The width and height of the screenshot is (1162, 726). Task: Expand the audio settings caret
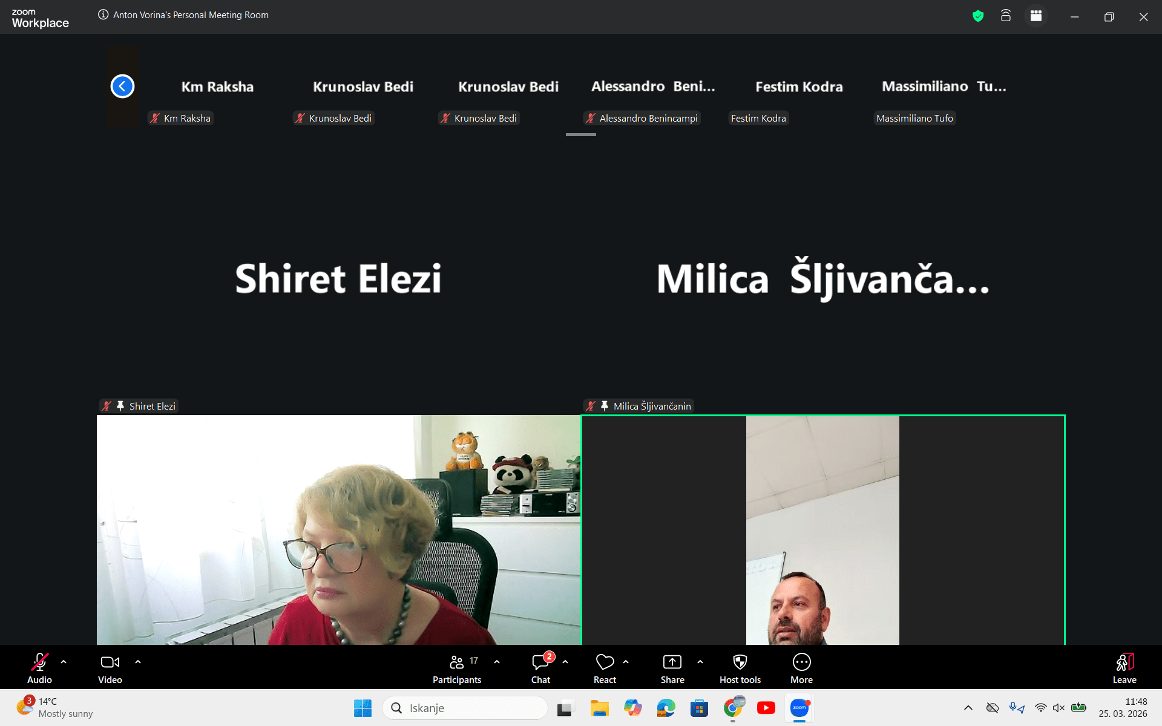click(x=64, y=662)
